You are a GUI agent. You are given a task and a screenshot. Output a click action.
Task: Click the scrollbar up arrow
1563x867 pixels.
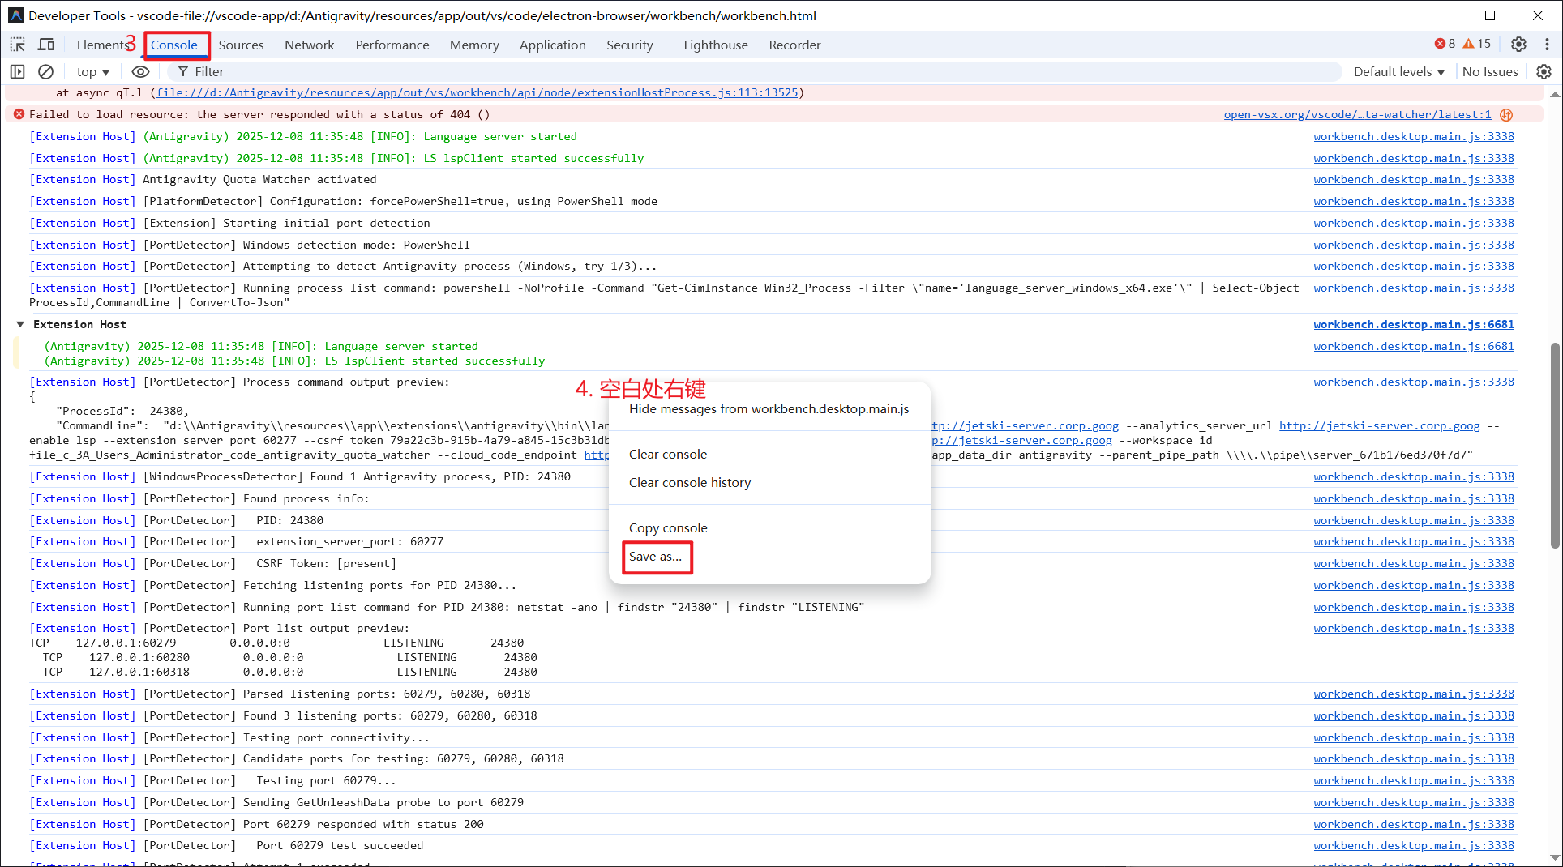pyautogui.click(x=1555, y=94)
